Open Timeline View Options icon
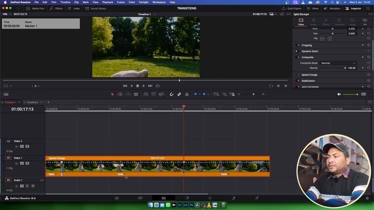Viewport: 374px width, 210px height. pos(6,94)
